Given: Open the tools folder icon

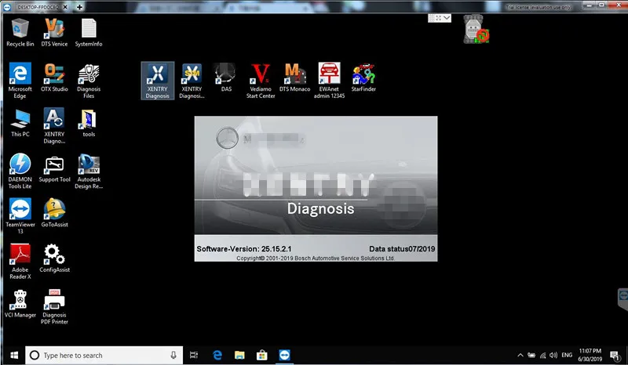Looking at the screenshot, I should (x=89, y=123).
